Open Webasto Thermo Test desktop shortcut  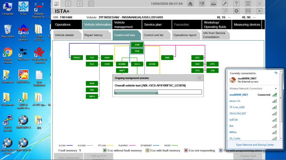pyautogui.click(x=39, y=10)
